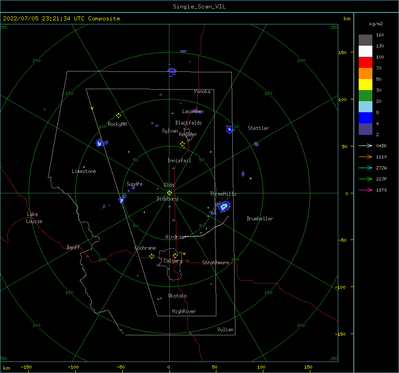The width and height of the screenshot is (399, 373).
Task: Click the orange 111V arrow icon
Action: tap(365, 157)
